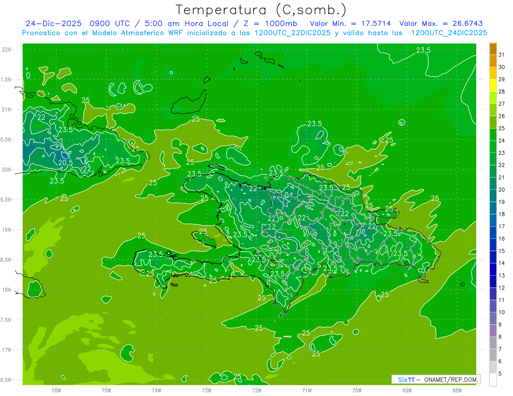Click the "19N" latitude axis label
The image size is (513, 396).
pos(7,230)
